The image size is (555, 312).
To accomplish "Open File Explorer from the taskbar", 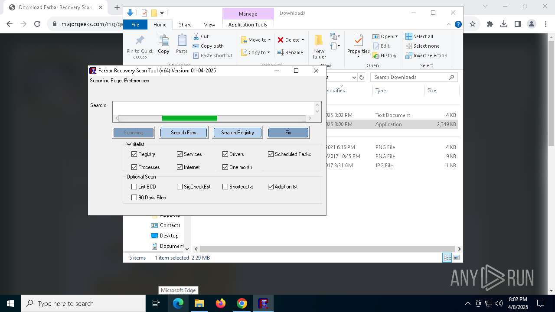I will click(199, 303).
